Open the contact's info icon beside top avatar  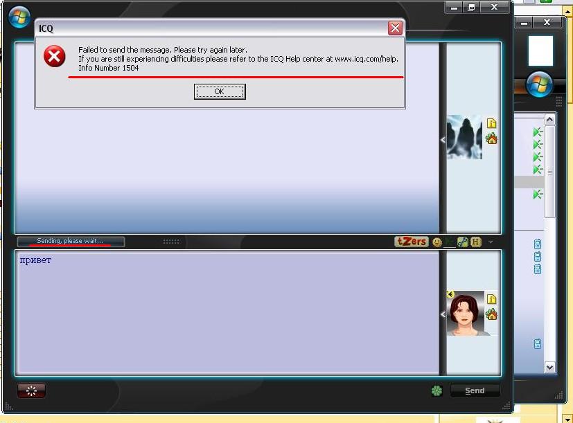(x=491, y=123)
